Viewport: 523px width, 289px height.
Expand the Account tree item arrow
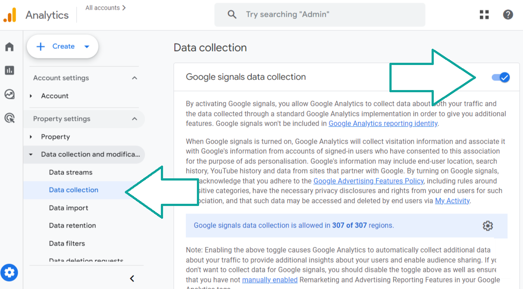tap(31, 96)
